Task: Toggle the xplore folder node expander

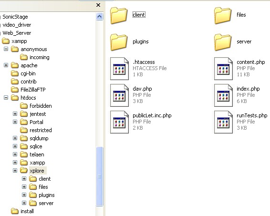Action: (15, 170)
